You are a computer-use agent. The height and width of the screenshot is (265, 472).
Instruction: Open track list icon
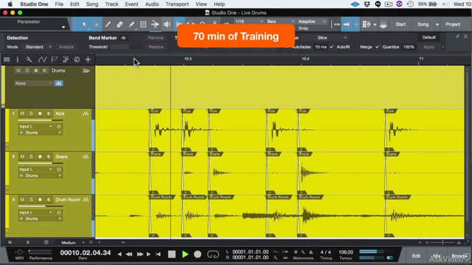(7, 60)
